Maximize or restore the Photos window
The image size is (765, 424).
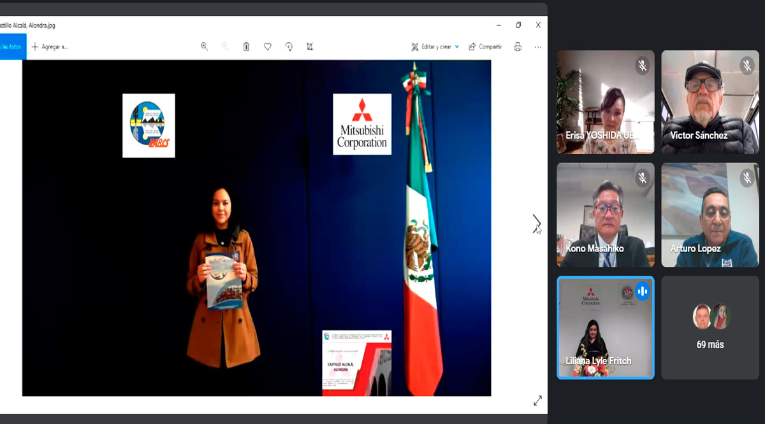518,25
